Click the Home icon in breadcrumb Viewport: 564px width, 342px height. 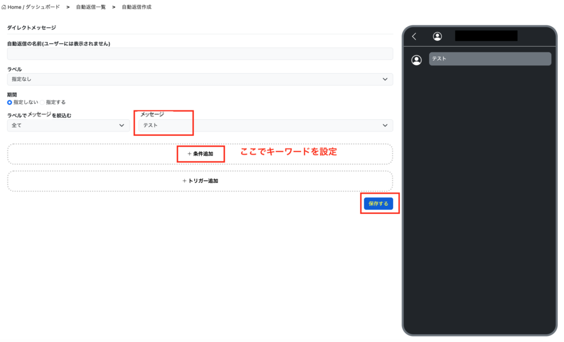pyautogui.click(x=4, y=7)
